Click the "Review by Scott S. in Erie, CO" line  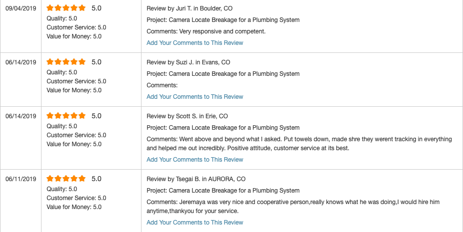tap(187, 116)
